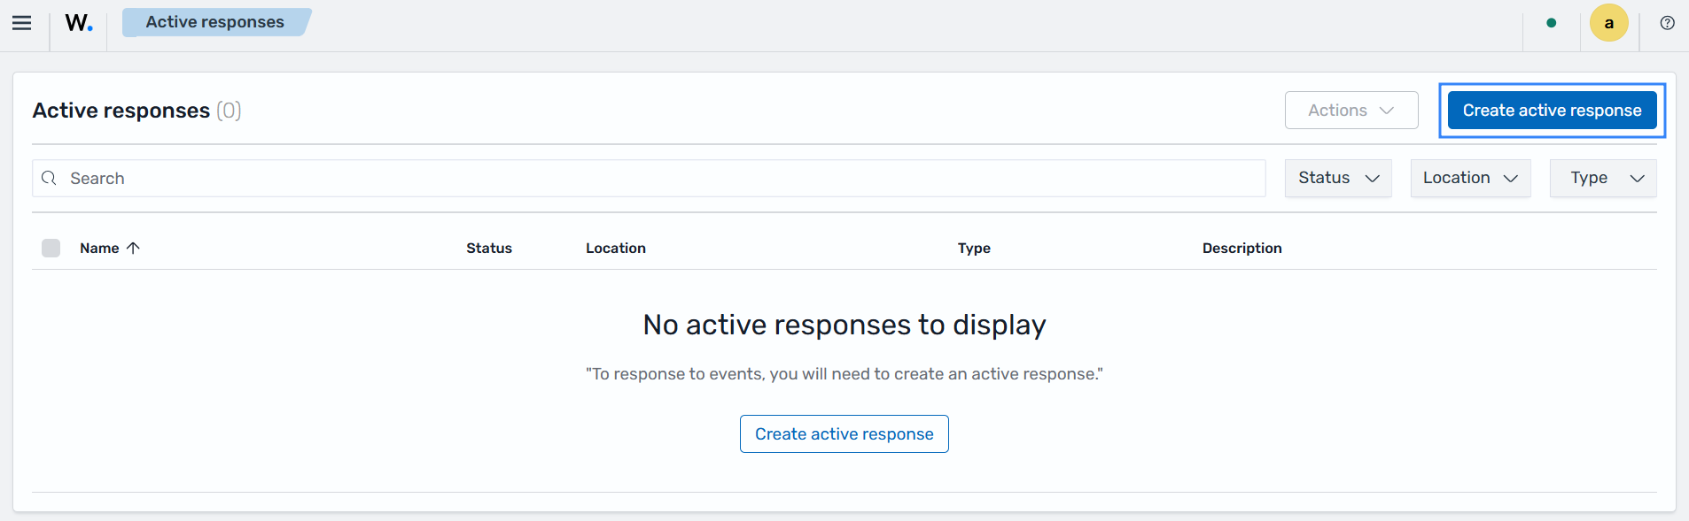The image size is (1689, 521).
Task: Click the blue Create active response button
Action: (x=1552, y=111)
